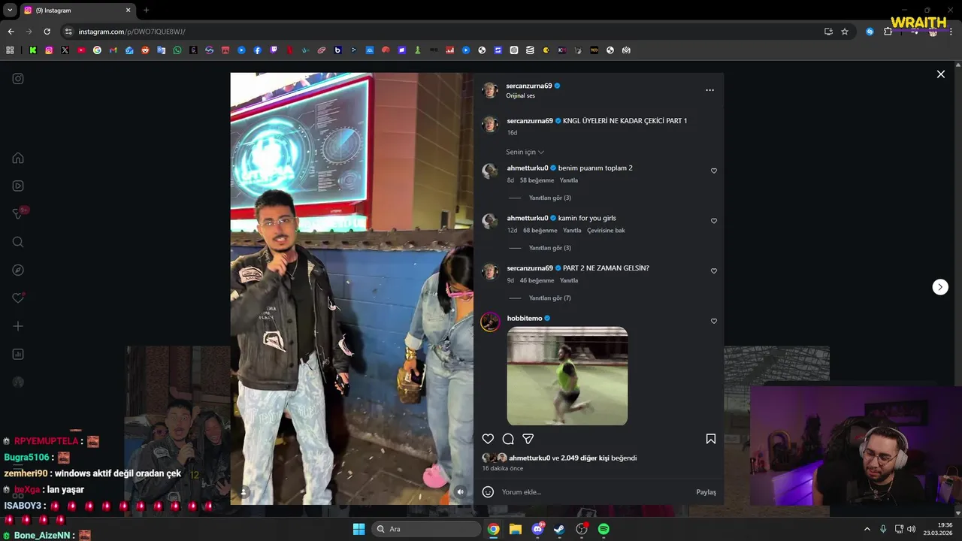Open the running man GIF thumbnail
The width and height of the screenshot is (962, 541).
pos(567,376)
